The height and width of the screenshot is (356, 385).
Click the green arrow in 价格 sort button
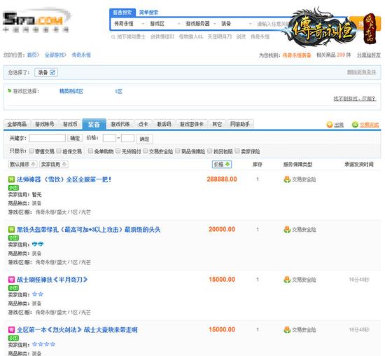point(227,164)
